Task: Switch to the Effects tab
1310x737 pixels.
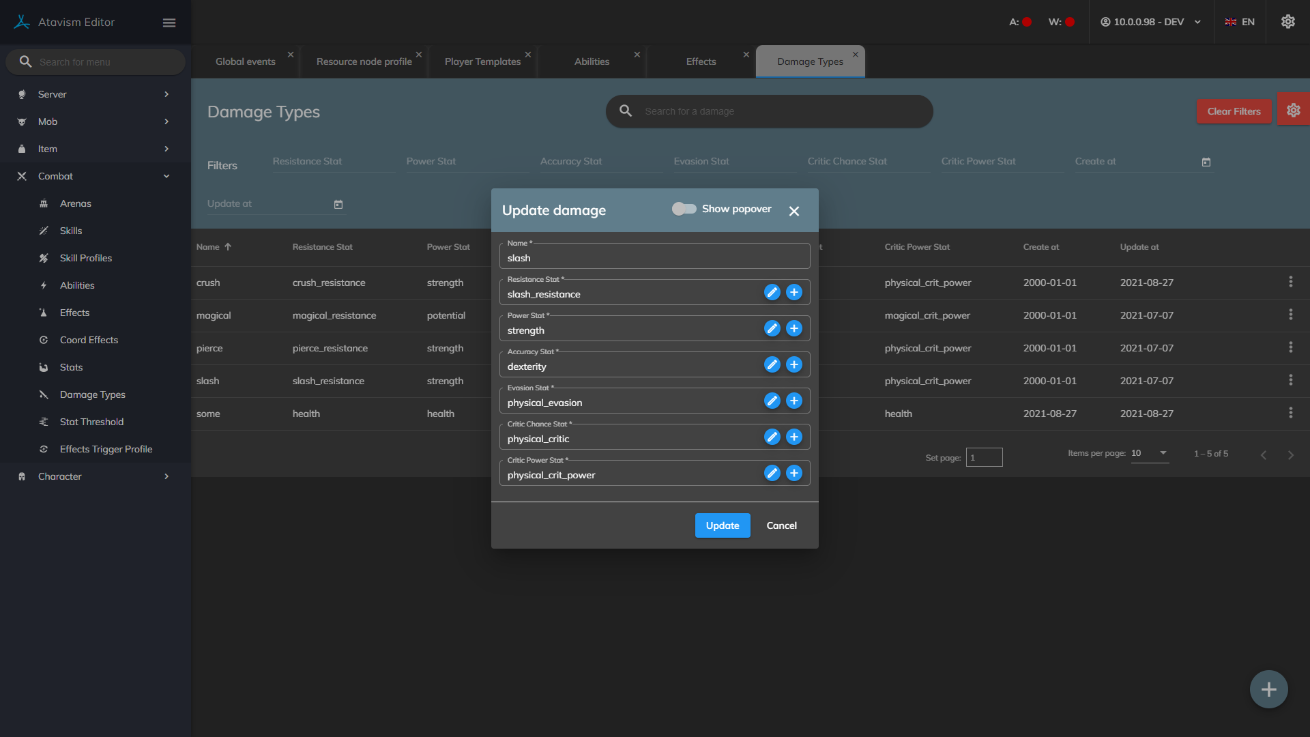Action: pyautogui.click(x=701, y=61)
